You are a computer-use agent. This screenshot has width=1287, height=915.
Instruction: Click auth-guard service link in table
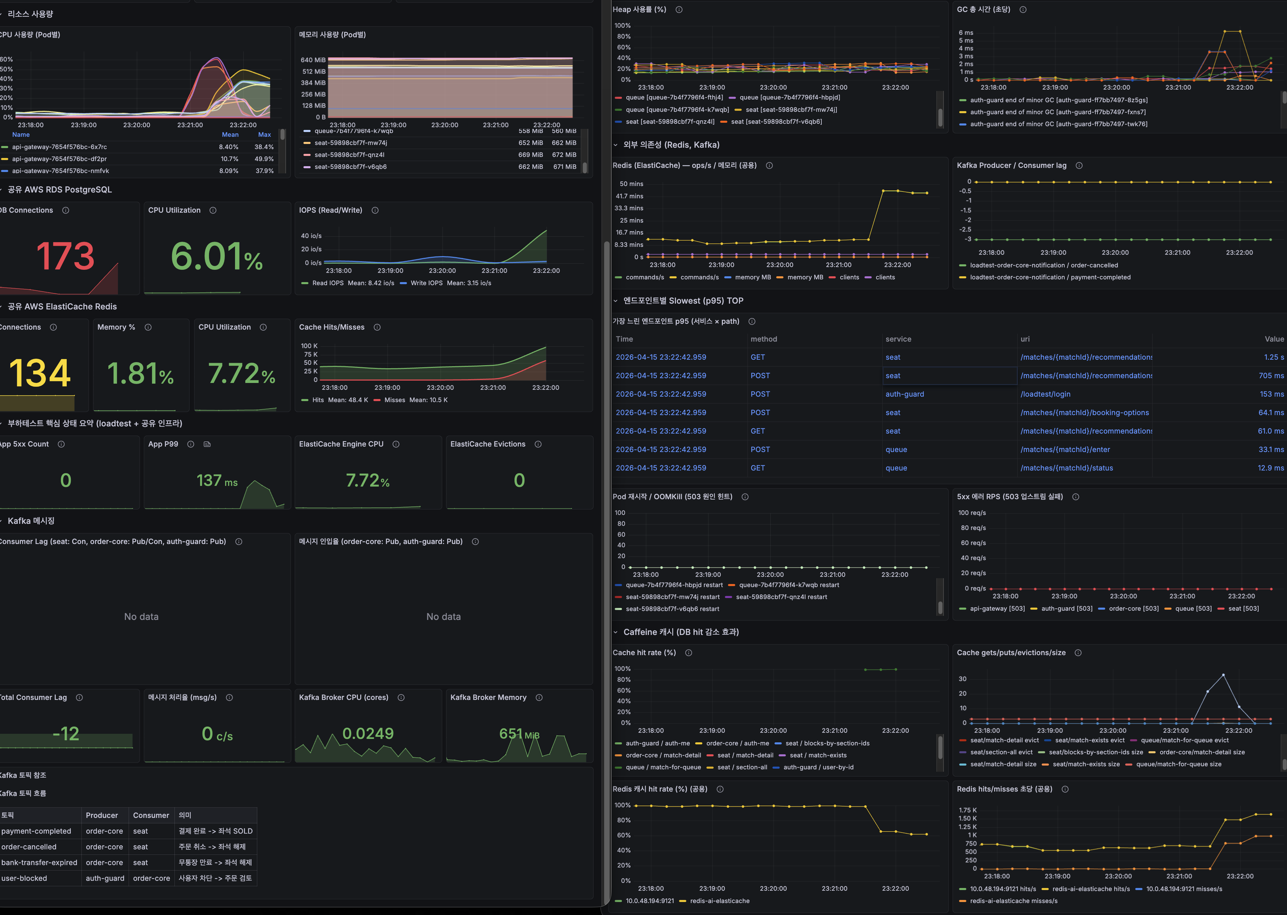tap(904, 394)
